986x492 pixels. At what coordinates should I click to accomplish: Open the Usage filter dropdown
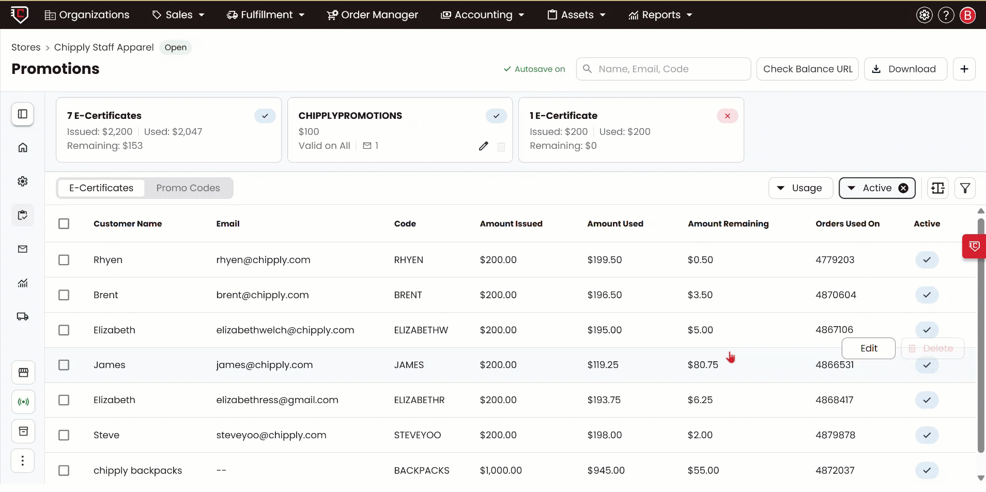coord(800,188)
